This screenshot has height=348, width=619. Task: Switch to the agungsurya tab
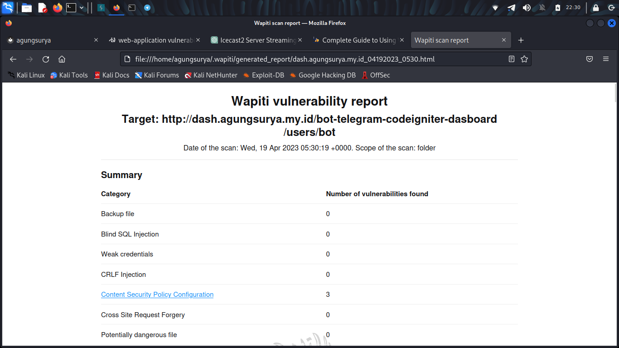(50, 40)
